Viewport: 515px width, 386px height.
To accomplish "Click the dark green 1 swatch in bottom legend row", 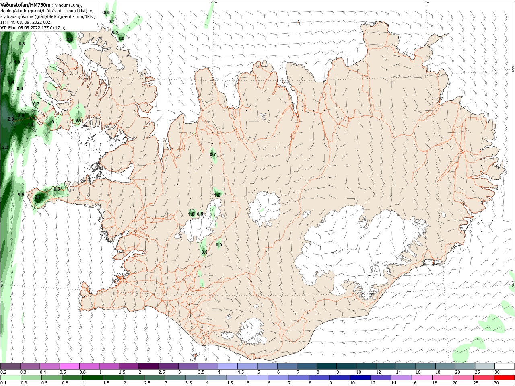I will click(x=93, y=378).
